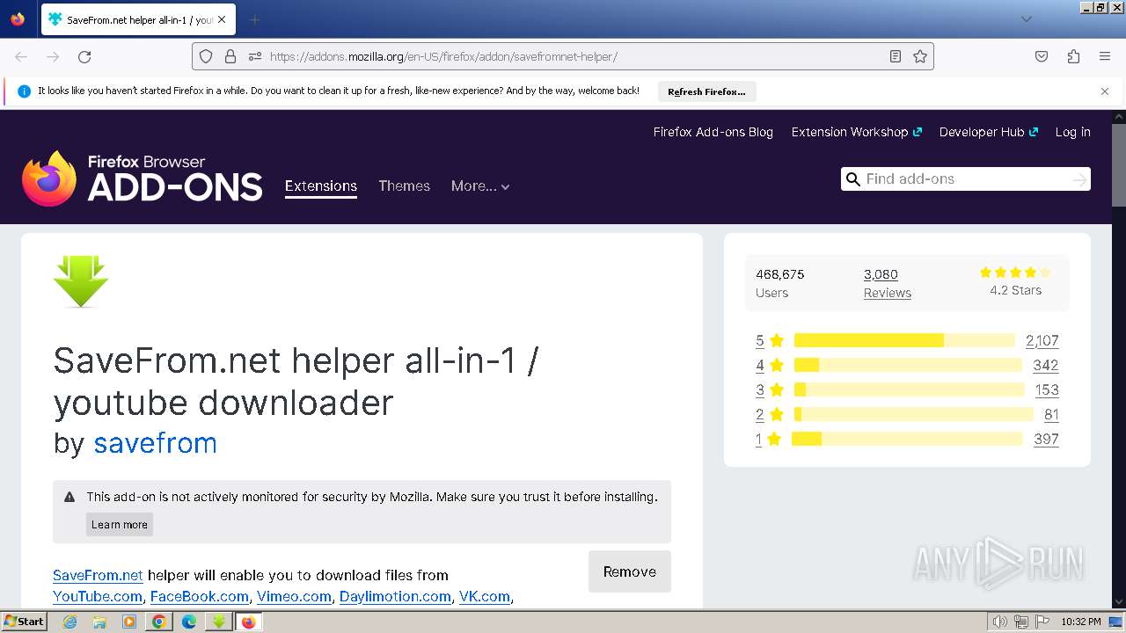Open the media player taskbar icon
The width and height of the screenshot is (1126, 633).
click(x=129, y=622)
